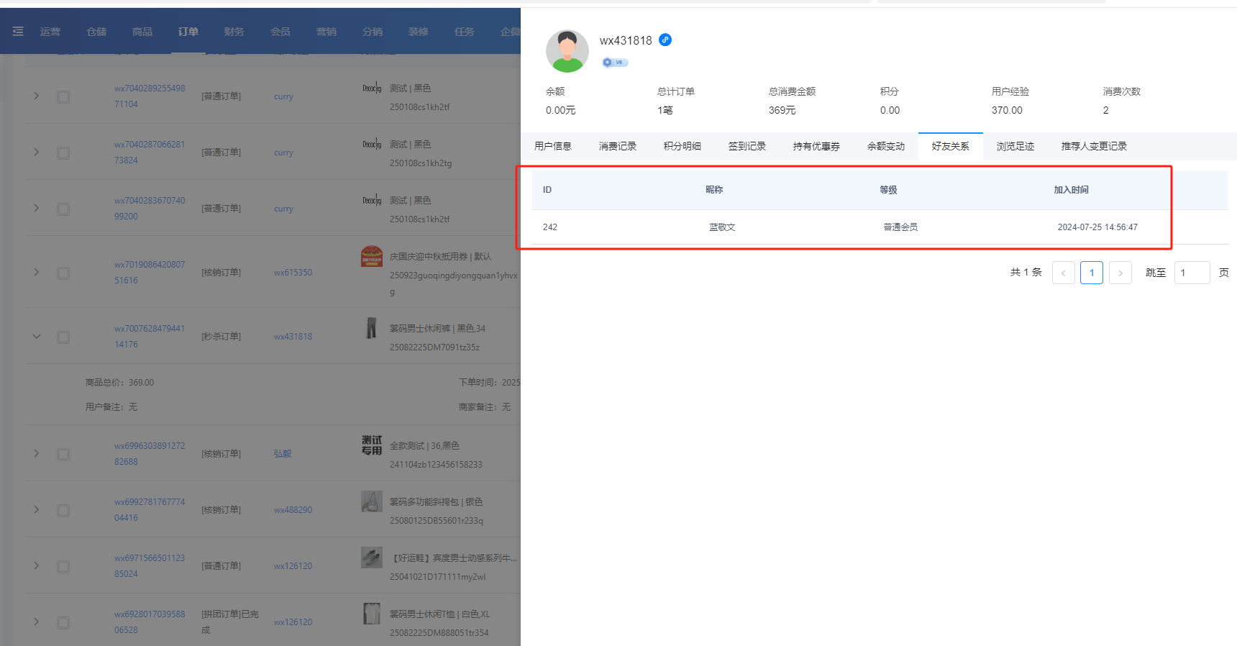Click the V6 member level badge
1237x646 pixels.
[x=615, y=63]
